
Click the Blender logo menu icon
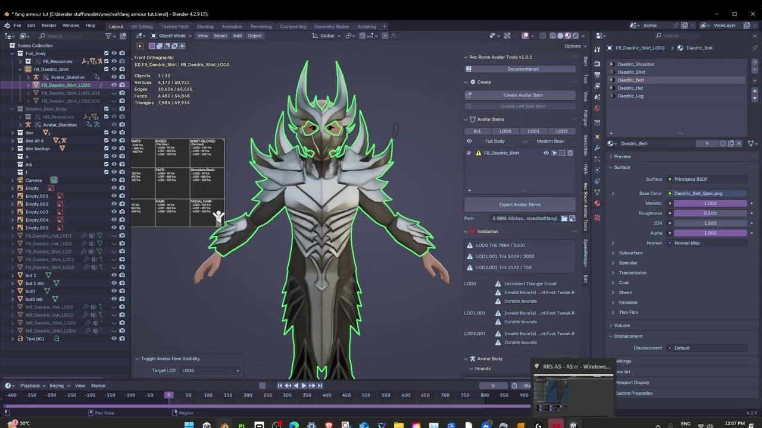7,26
